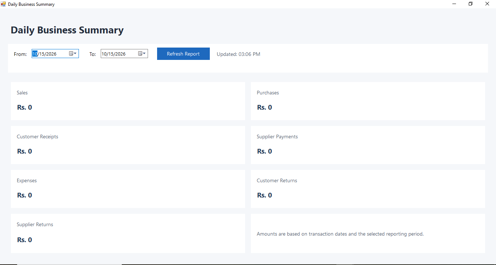
Task: Click the Customer Returns label
Action: coord(277,180)
